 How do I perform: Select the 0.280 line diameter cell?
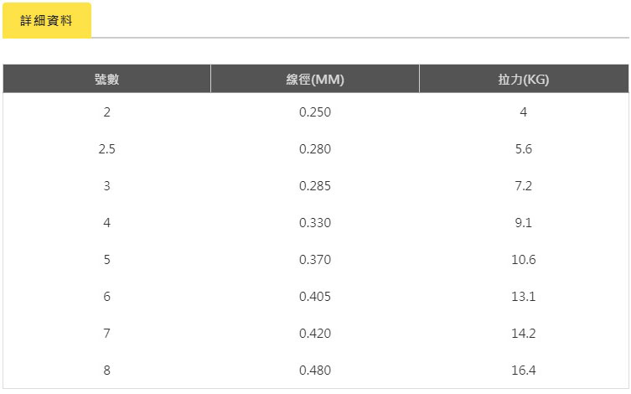click(x=315, y=149)
